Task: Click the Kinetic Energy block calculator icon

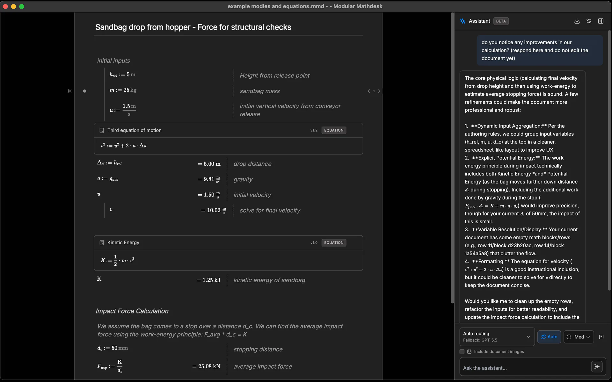Action: [102, 243]
